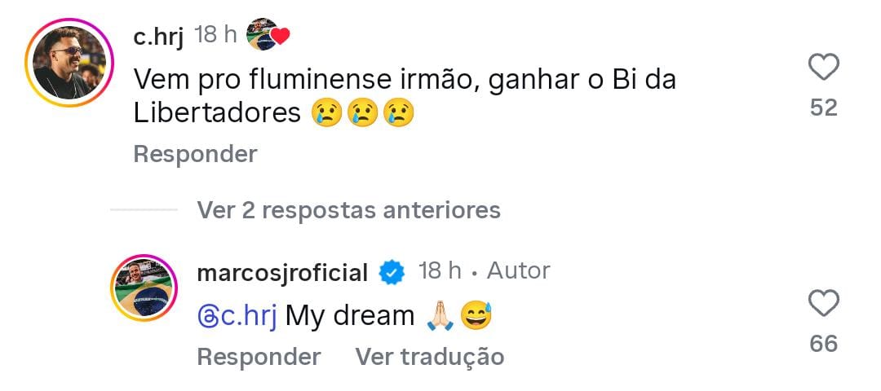Click the praying hands emoji

tap(438, 316)
